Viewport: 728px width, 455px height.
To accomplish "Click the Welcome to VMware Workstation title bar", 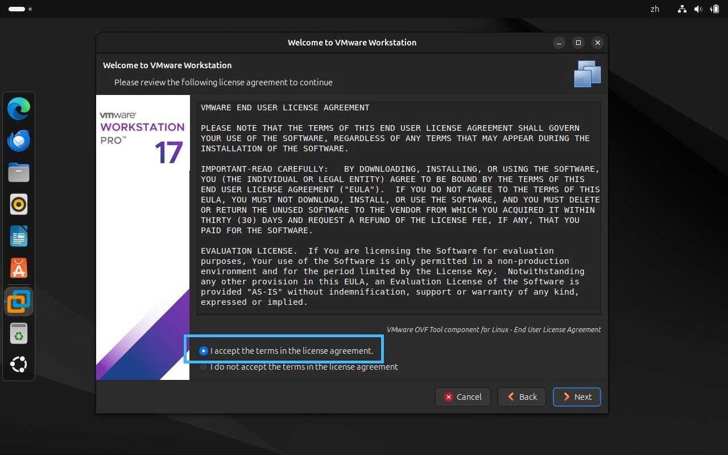I will pyautogui.click(x=352, y=43).
